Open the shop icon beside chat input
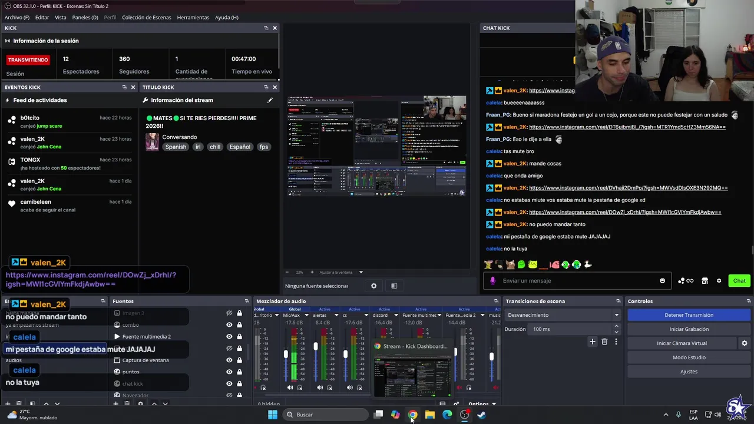The width and height of the screenshot is (754, 424). [705, 281]
